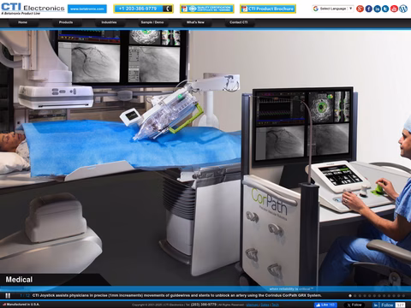Click the (203) 386-9779 footer phone number
The image size is (411, 308).
click(x=204, y=305)
